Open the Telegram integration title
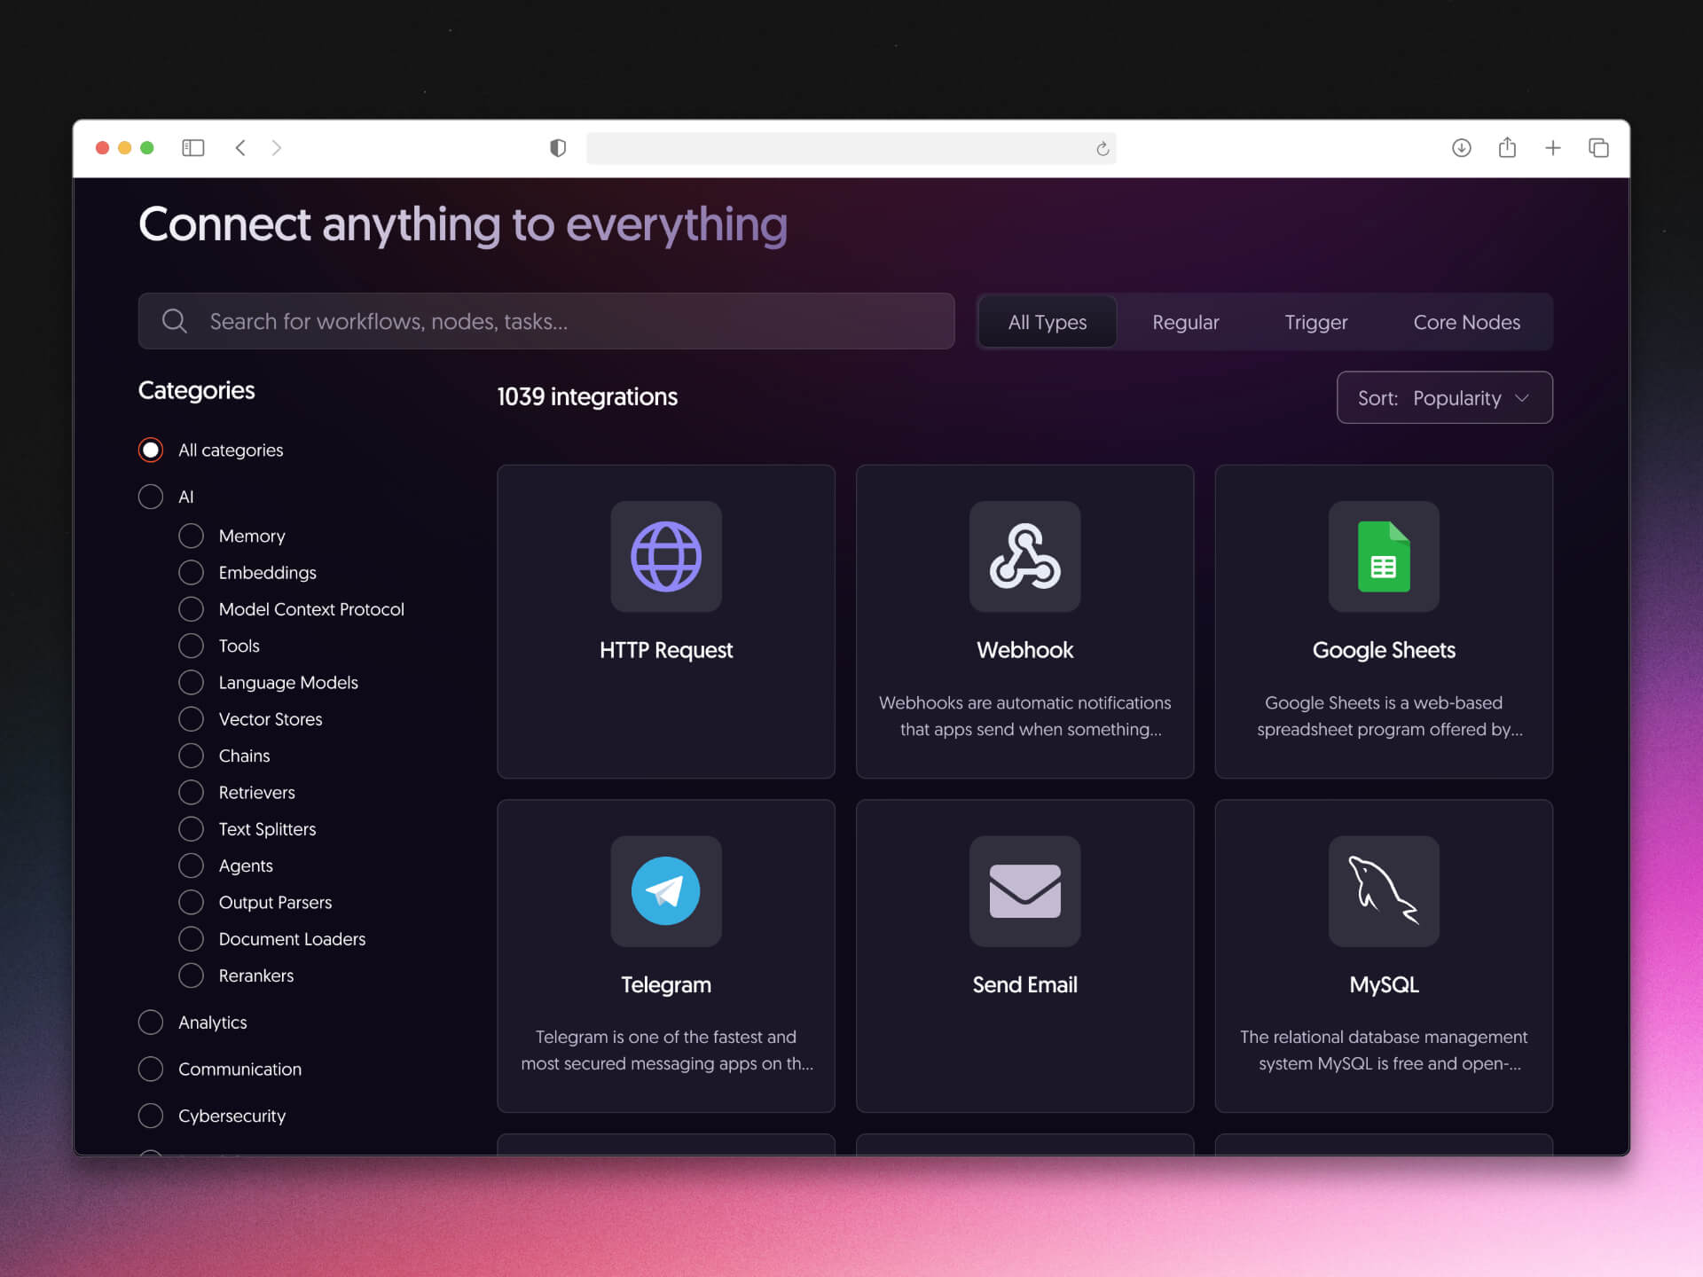1703x1277 pixels. (665, 984)
